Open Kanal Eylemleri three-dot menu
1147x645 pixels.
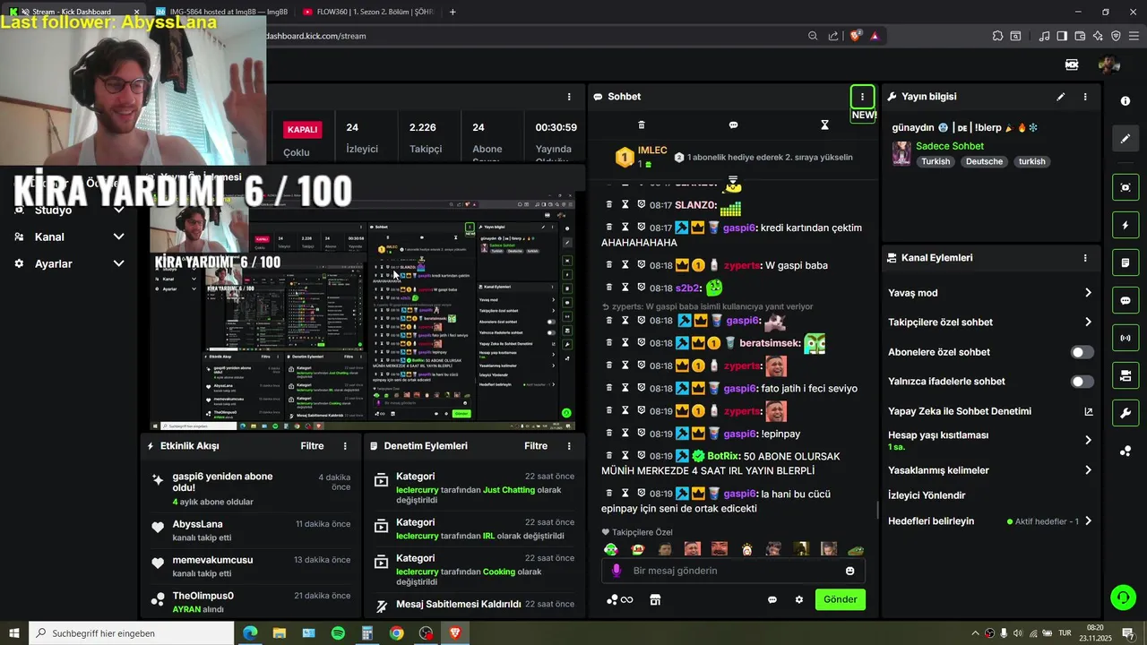coord(1085,258)
